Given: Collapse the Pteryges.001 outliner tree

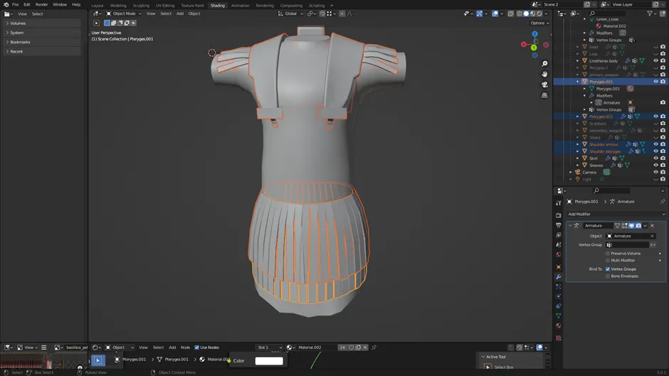Looking at the screenshot, I should (x=578, y=82).
